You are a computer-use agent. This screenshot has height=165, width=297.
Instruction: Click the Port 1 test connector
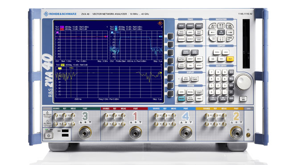pyautogui.click(x=136, y=132)
